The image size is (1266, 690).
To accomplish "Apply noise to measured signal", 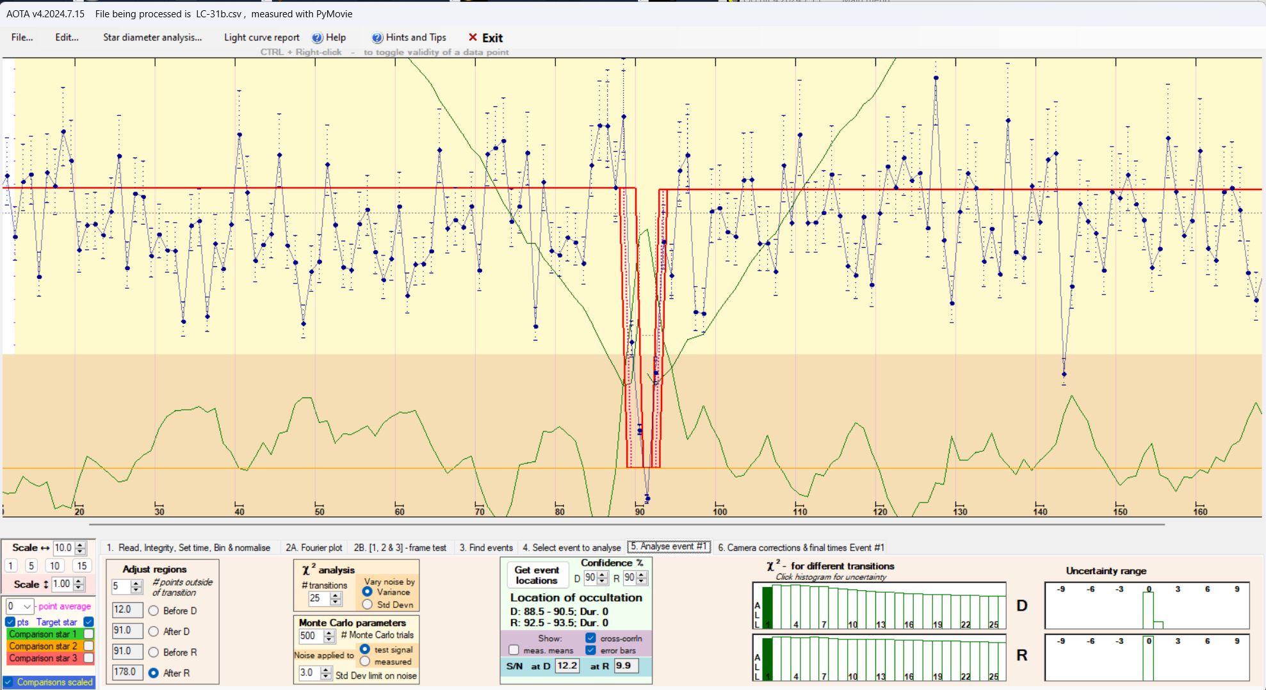I will point(365,661).
